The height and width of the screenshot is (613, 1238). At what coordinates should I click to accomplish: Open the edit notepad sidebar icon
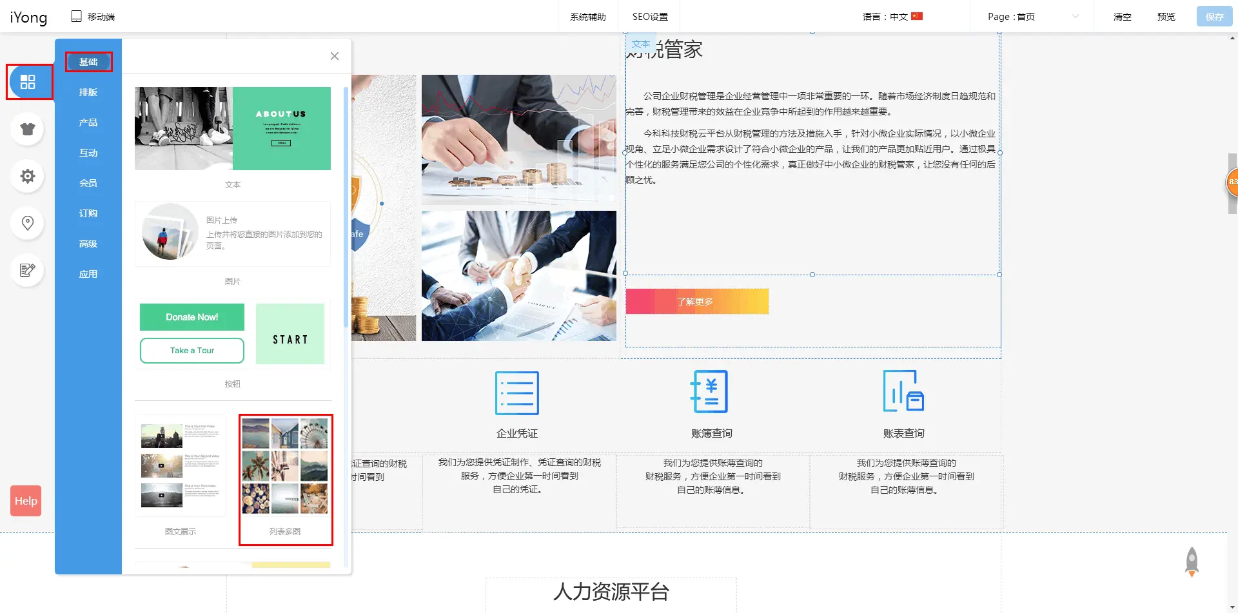27,270
